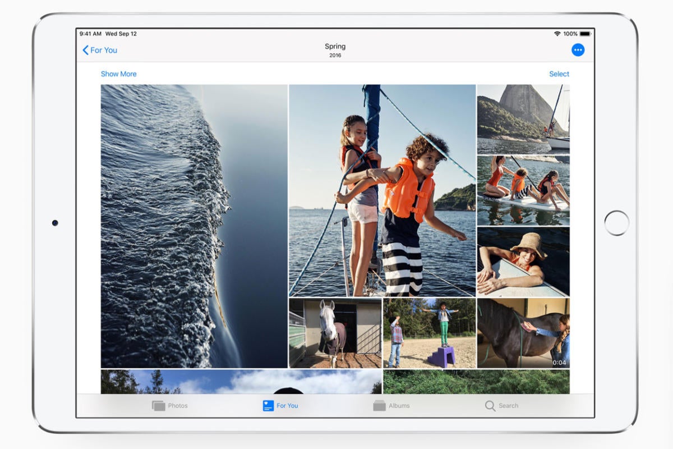This screenshot has width=673, height=449.
Task: Switch to the For You tab
Action: 280,405
